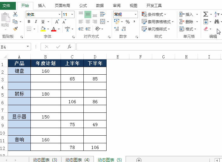Expand the merge cells arrow

108,22
